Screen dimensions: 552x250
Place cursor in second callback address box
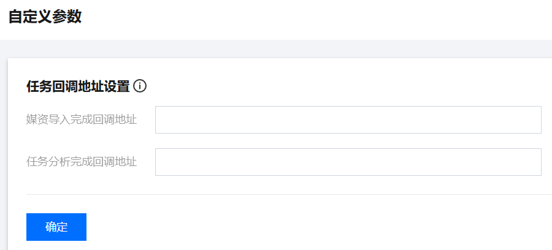click(348, 162)
